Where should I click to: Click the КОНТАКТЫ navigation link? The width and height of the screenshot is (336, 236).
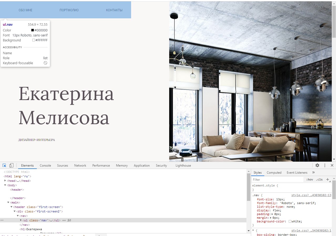click(114, 10)
